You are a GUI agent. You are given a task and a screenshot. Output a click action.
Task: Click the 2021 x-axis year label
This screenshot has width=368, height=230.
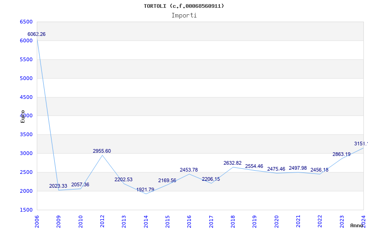tap(298, 222)
